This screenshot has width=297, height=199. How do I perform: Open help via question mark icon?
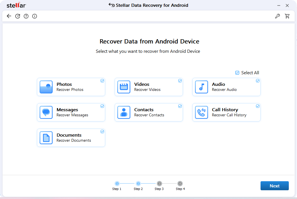(x=26, y=16)
